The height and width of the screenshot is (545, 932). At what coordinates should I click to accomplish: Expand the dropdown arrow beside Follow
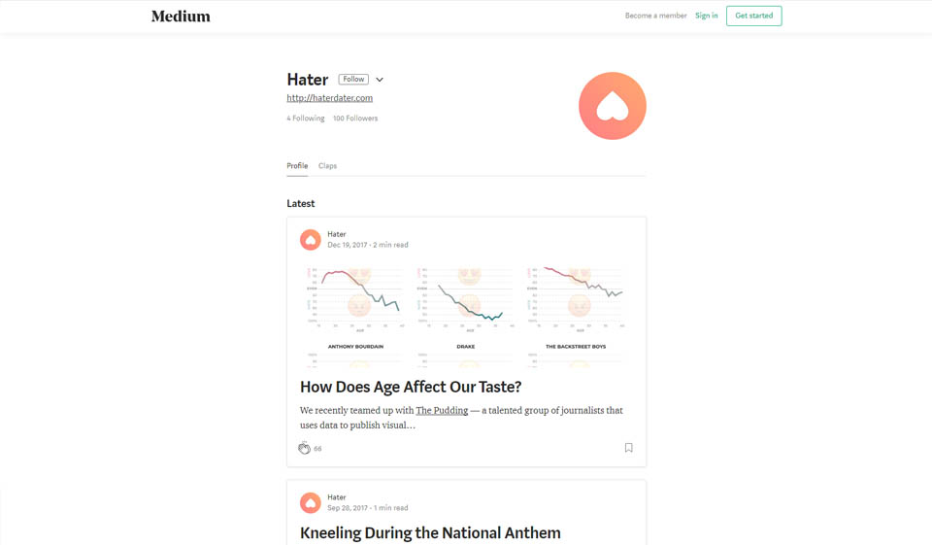pyautogui.click(x=380, y=80)
